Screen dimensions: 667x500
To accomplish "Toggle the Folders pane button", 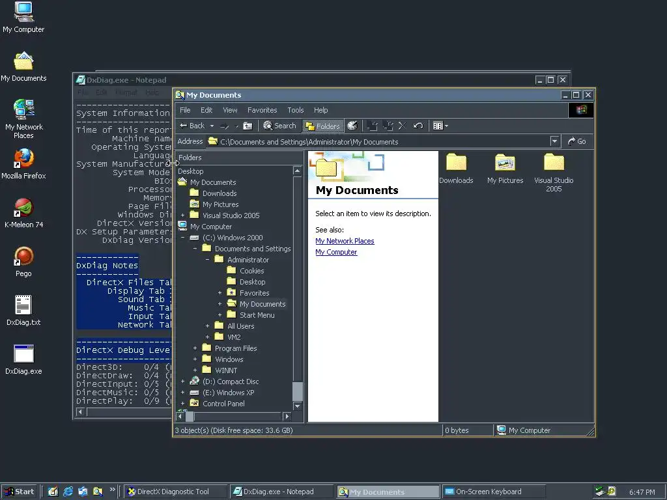I will coord(323,126).
